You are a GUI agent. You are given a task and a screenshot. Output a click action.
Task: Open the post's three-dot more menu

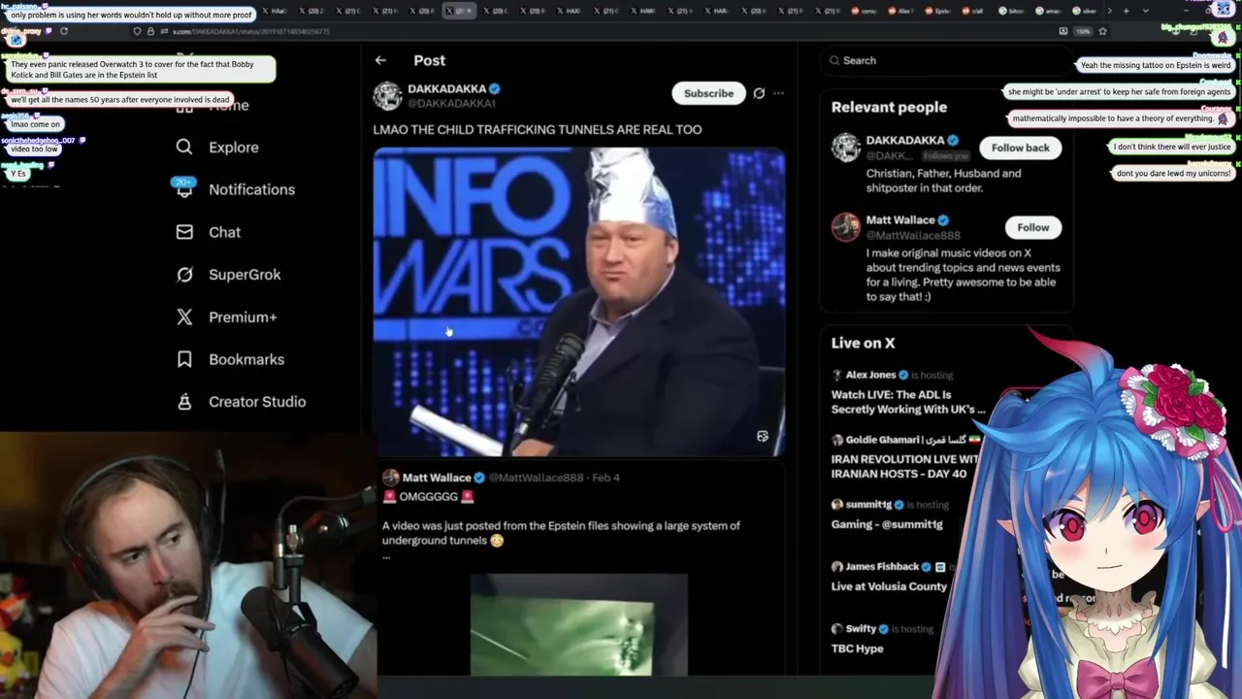pyautogui.click(x=778, y=93)
